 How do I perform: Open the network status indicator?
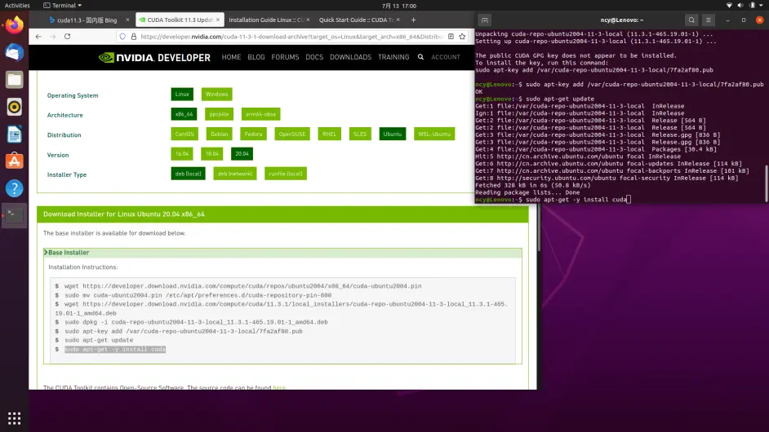point(729,6)
